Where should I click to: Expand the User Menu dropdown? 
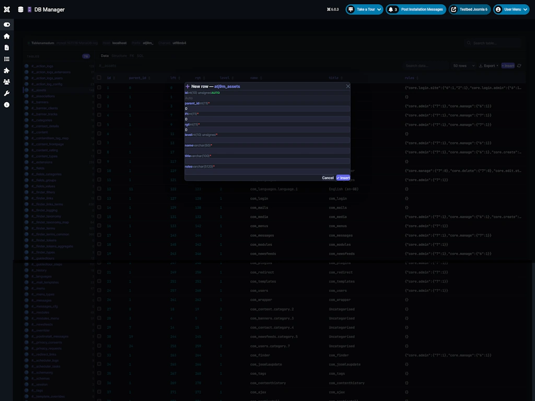tap(511, 9)
